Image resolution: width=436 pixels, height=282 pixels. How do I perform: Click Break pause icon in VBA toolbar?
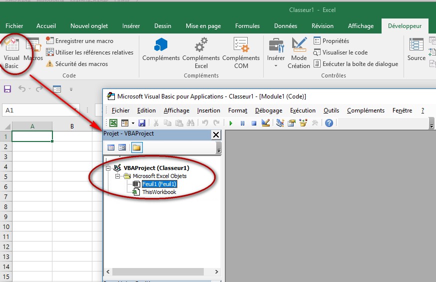pyautogui.click(x=242, y=123)
